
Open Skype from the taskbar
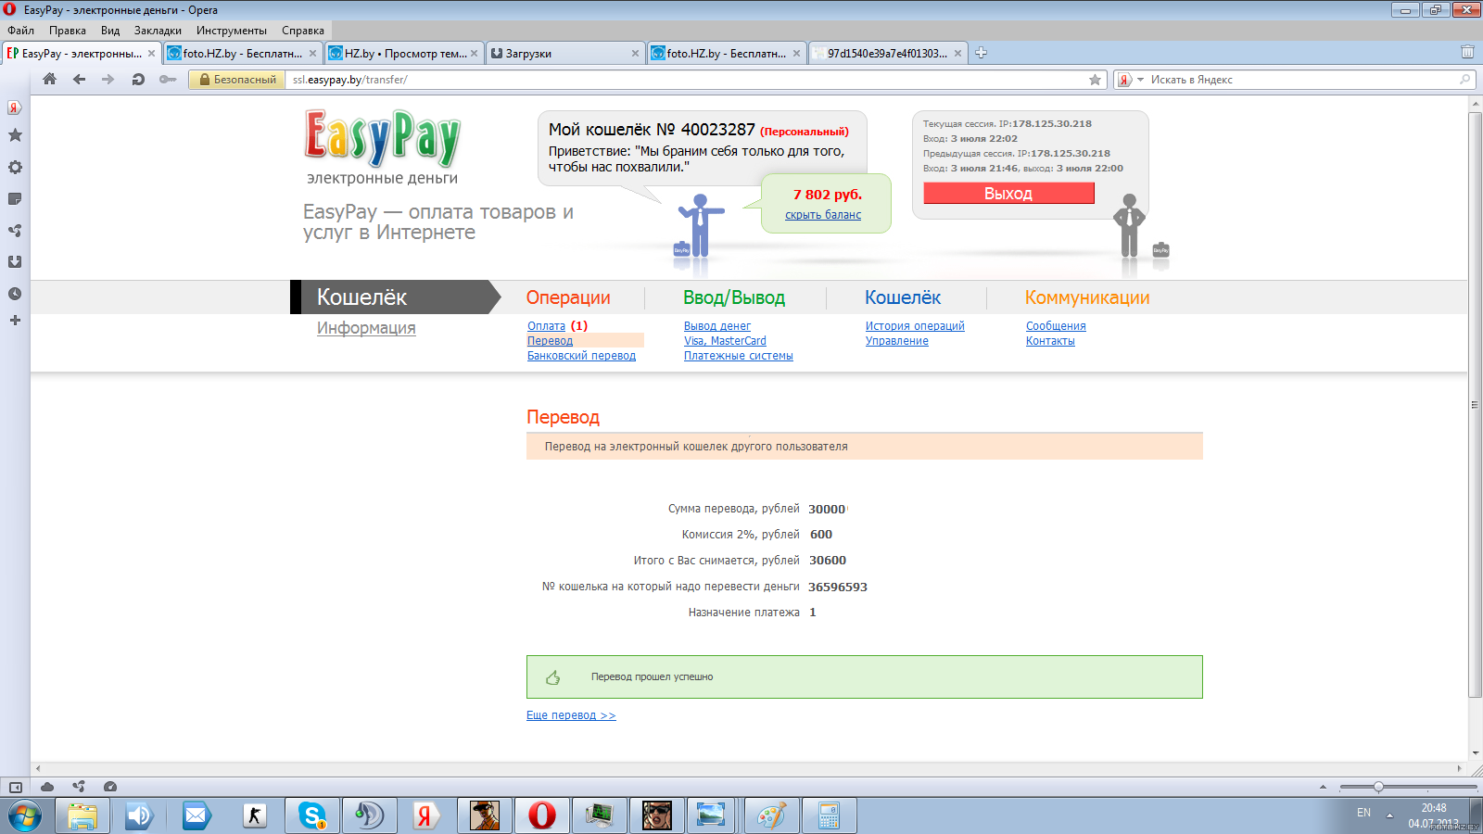point(312,816)
